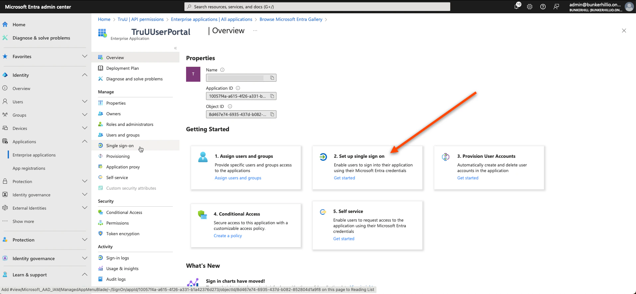The image size is (636, 294).
Task: Expand the Favorites section
Action: pos(85,56)
